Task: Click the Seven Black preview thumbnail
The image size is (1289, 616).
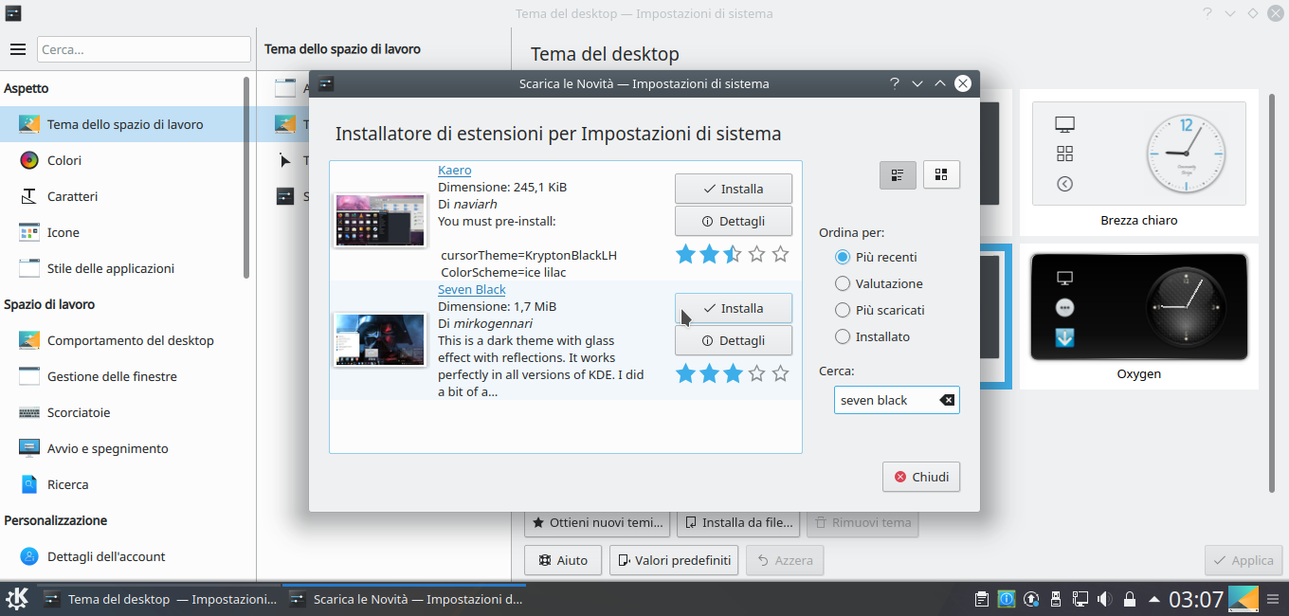Action: pos(380,339)
